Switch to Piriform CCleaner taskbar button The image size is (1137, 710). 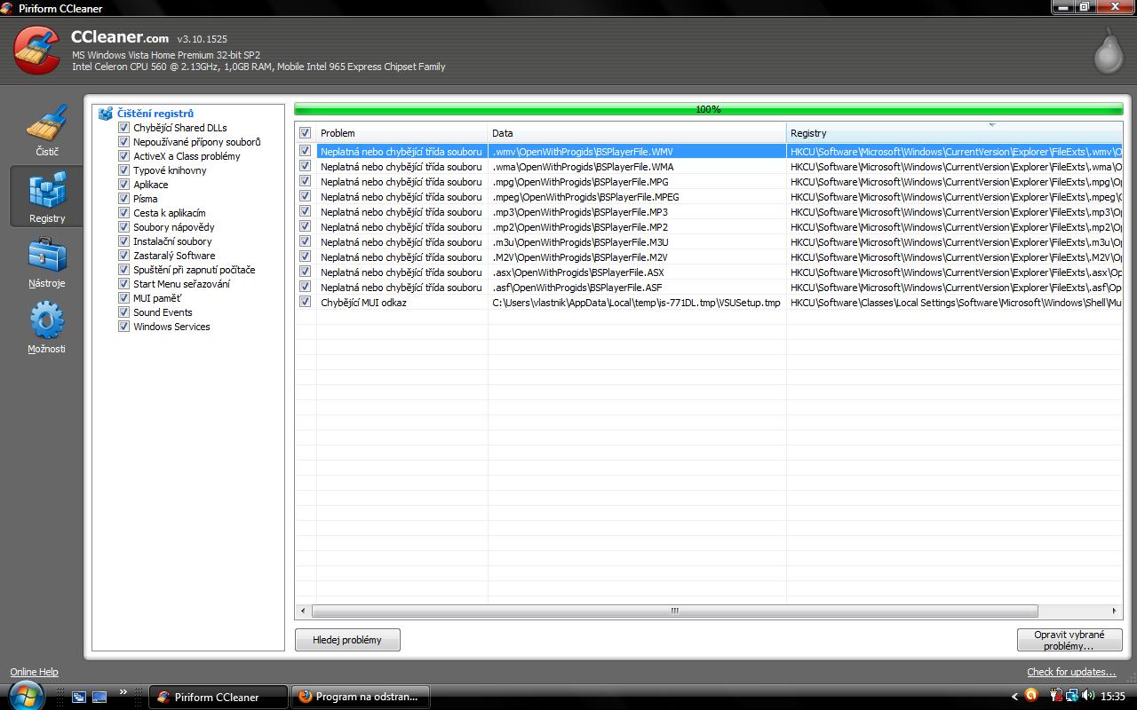[219, 697]
